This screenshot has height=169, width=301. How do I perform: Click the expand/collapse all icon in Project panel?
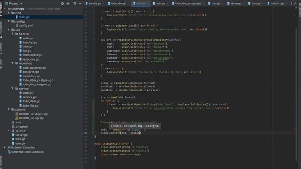[68, 3]
